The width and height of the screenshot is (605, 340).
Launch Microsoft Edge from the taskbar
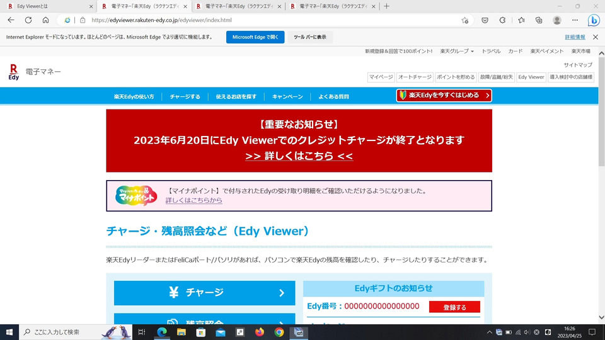pyautogui.click(x=162, y=332)
